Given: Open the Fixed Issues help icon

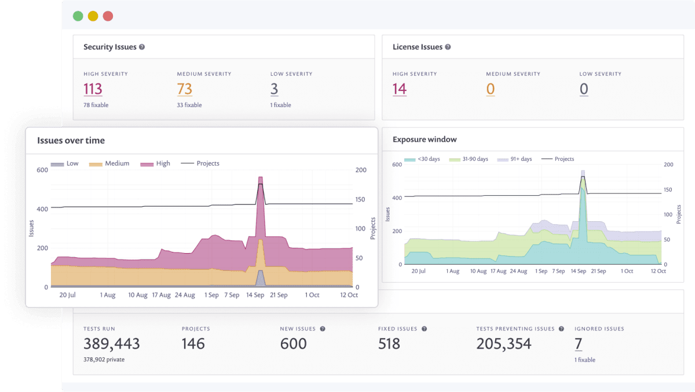Looking at the screenshot, I should click(424, 329).
